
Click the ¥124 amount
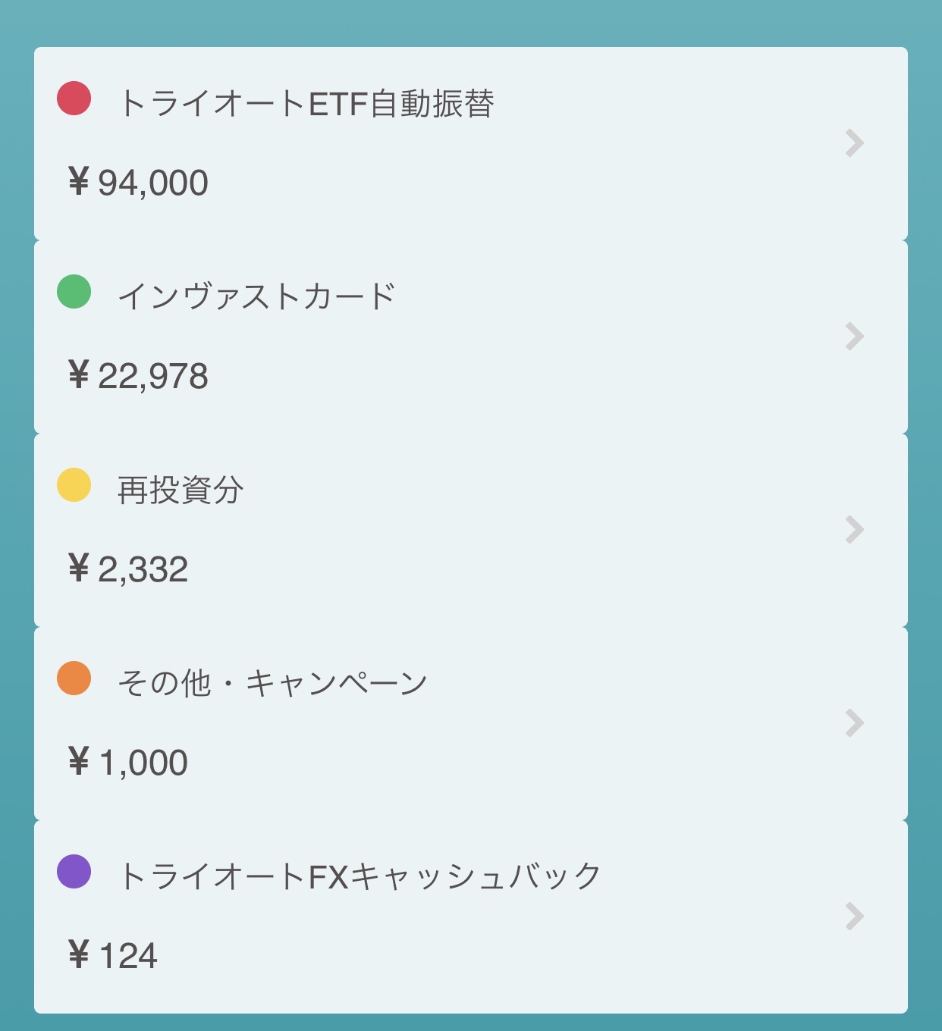[x=113, y=956]
